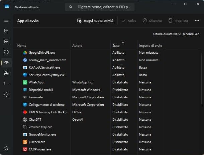204x155 pixels.
Task: Open Proprietà of the selected app
Action: (178, 21)
